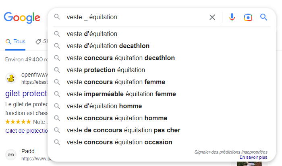The image size is (282, 166).
Task: Click Signaler des prédictions inappropriées
Action: coord(231,152)
